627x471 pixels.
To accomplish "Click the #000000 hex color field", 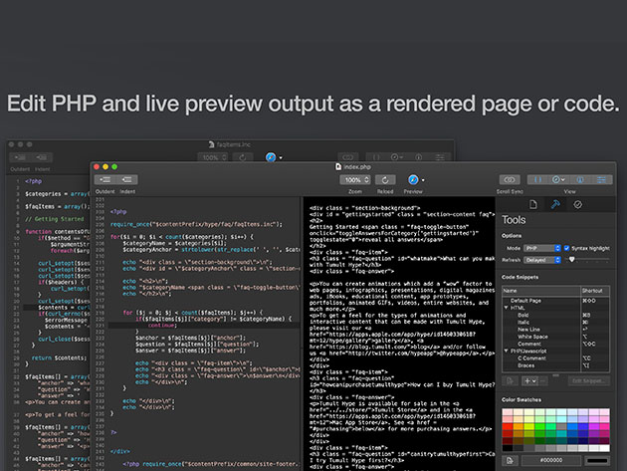I will (x=551, y=461).
